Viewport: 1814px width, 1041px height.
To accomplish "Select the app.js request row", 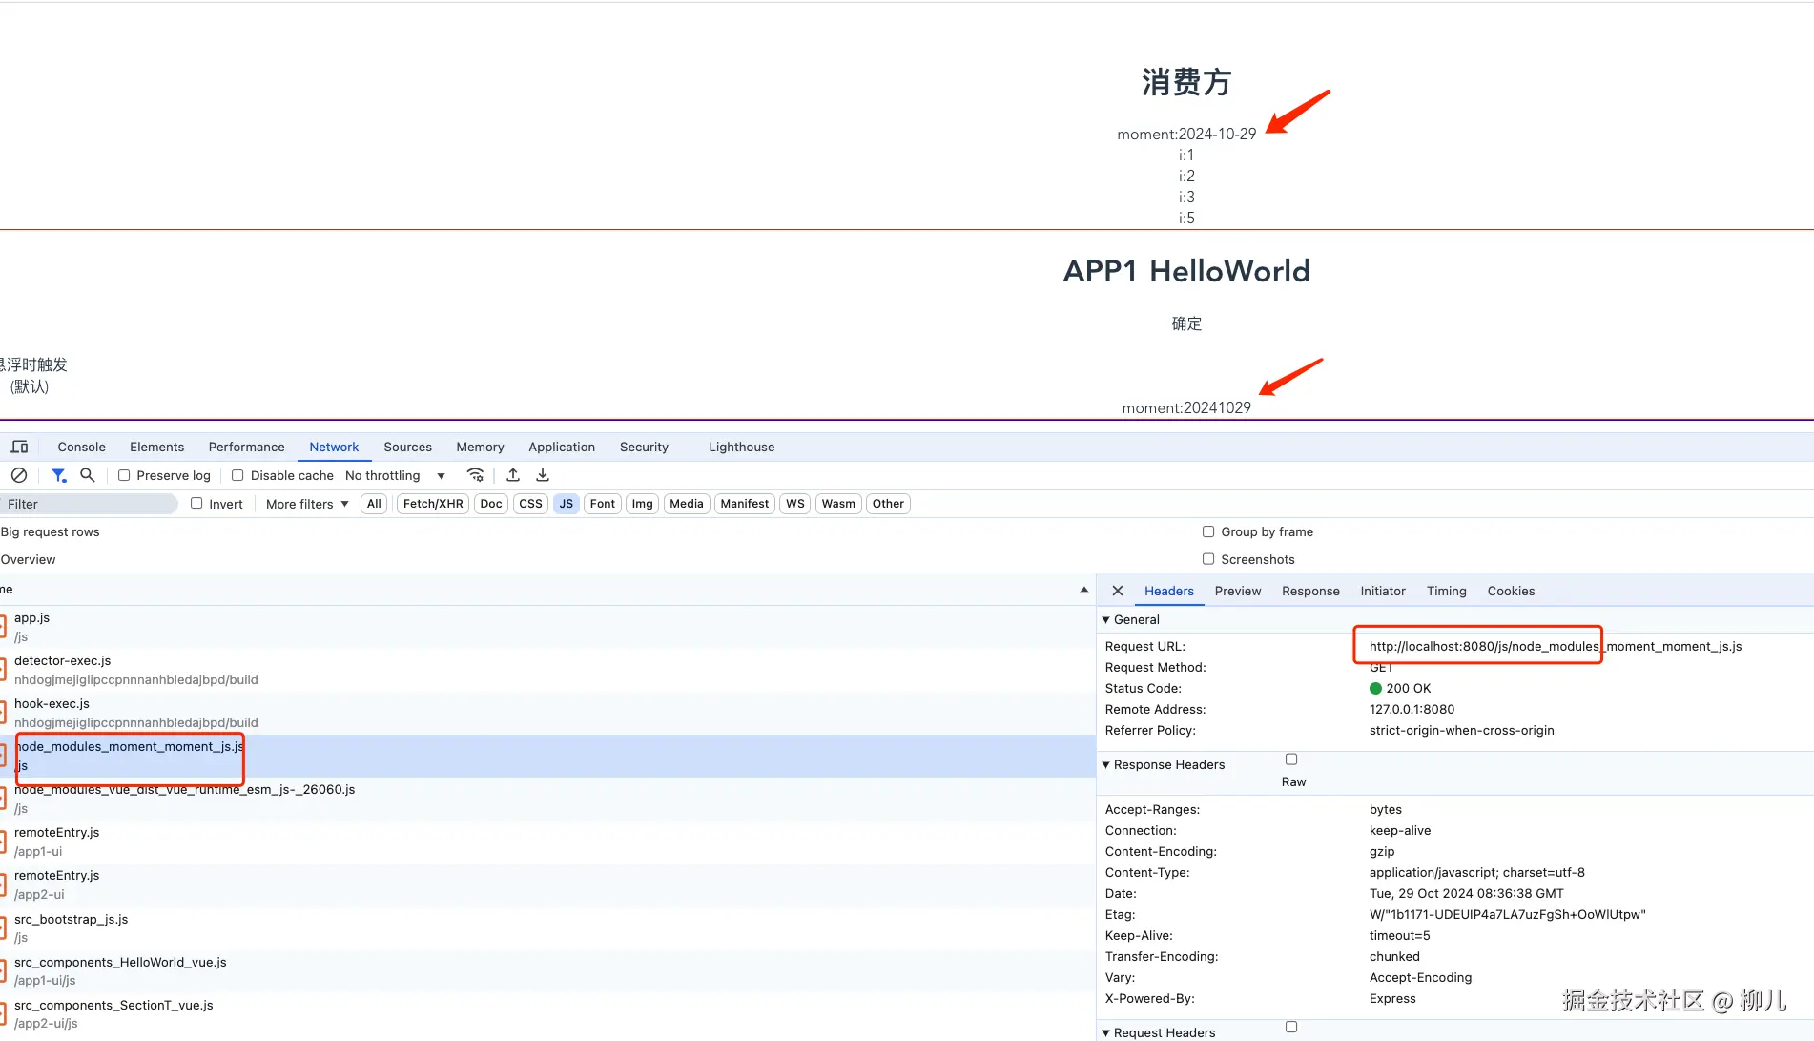I will point(547,627).
